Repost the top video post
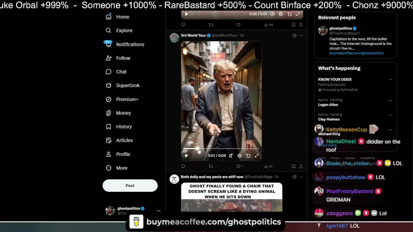 [x=211, y=24]
